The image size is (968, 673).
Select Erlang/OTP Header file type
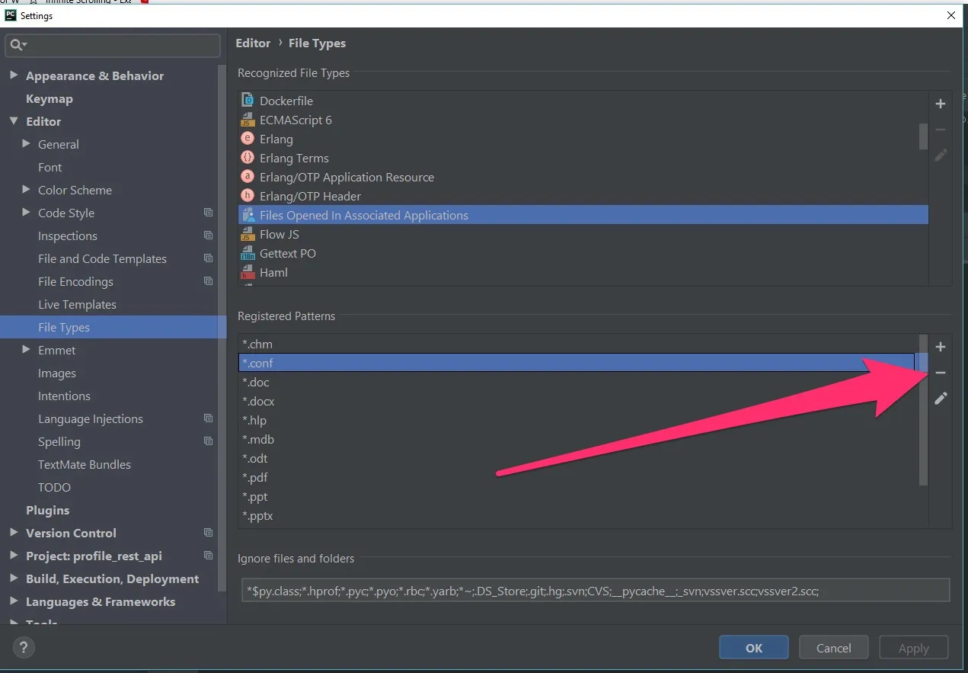point(310,196)
